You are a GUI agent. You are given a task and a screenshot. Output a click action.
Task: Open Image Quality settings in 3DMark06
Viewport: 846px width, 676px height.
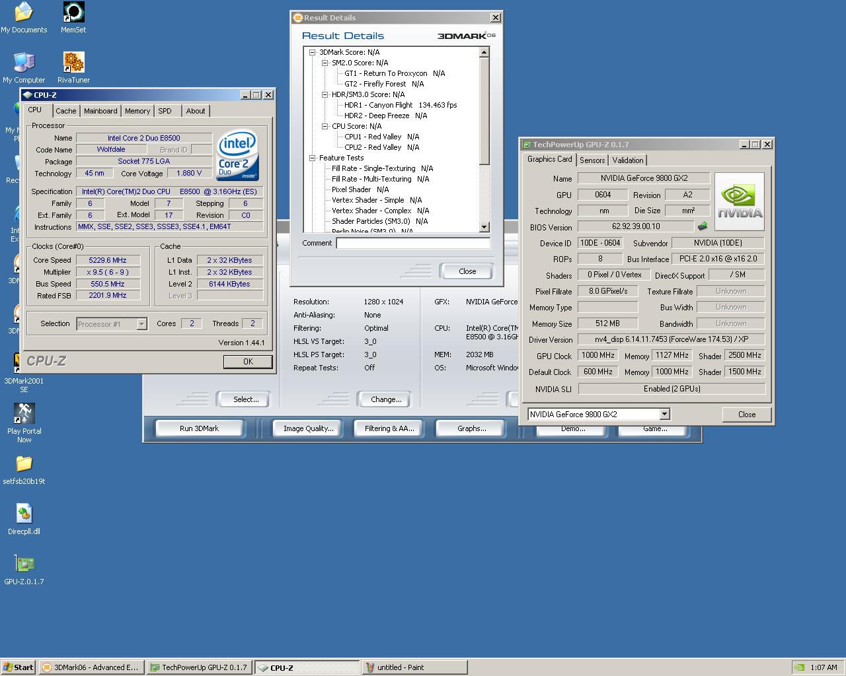click(309, 428)
